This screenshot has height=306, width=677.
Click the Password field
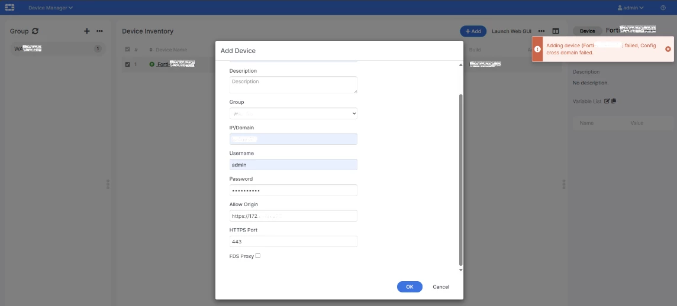(293, 190)
